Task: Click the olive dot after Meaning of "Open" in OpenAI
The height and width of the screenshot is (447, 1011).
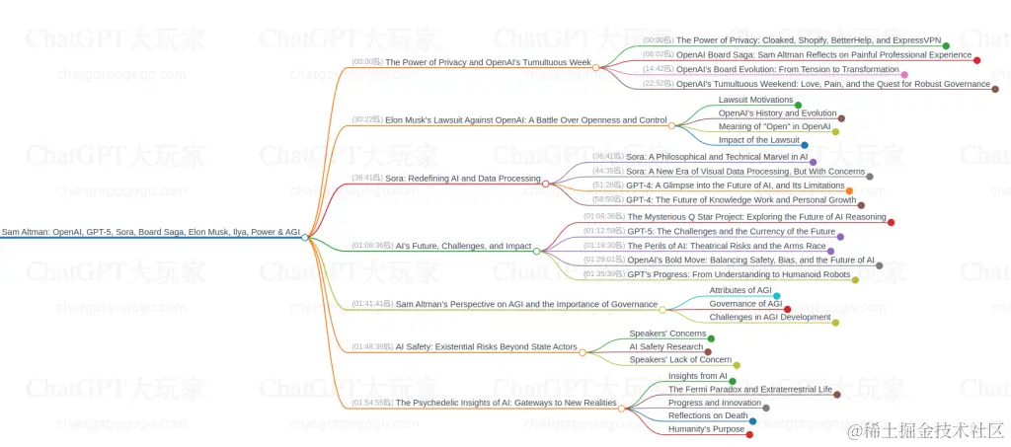Action: [x=835, y=132]
